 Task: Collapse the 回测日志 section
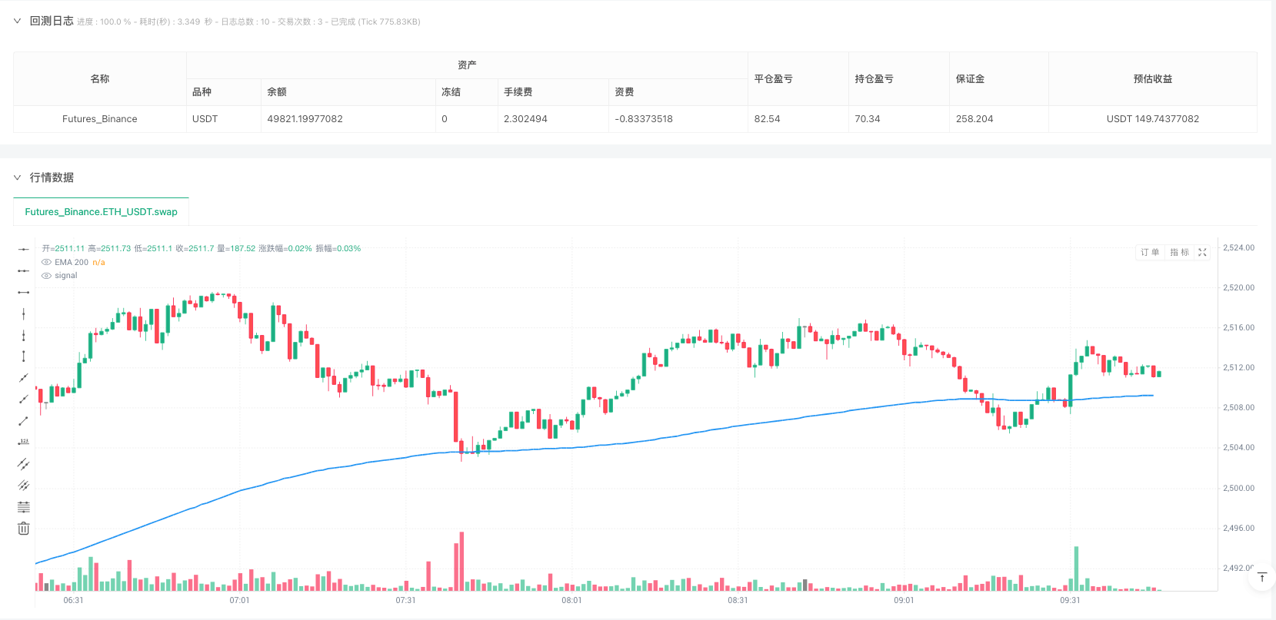(x=17, y=22)
